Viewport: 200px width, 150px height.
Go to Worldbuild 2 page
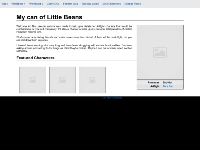(36, 4)
